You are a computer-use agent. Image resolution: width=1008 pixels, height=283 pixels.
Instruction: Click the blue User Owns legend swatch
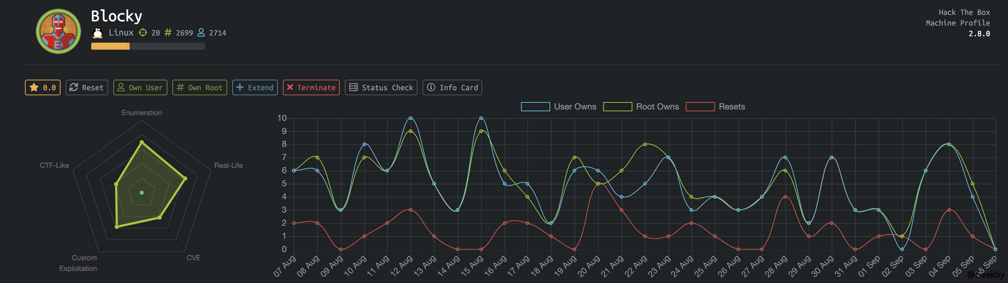[x=535, y=107]
